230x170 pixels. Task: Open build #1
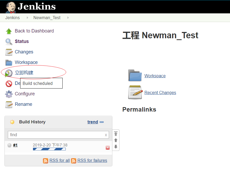coord(15,145)
